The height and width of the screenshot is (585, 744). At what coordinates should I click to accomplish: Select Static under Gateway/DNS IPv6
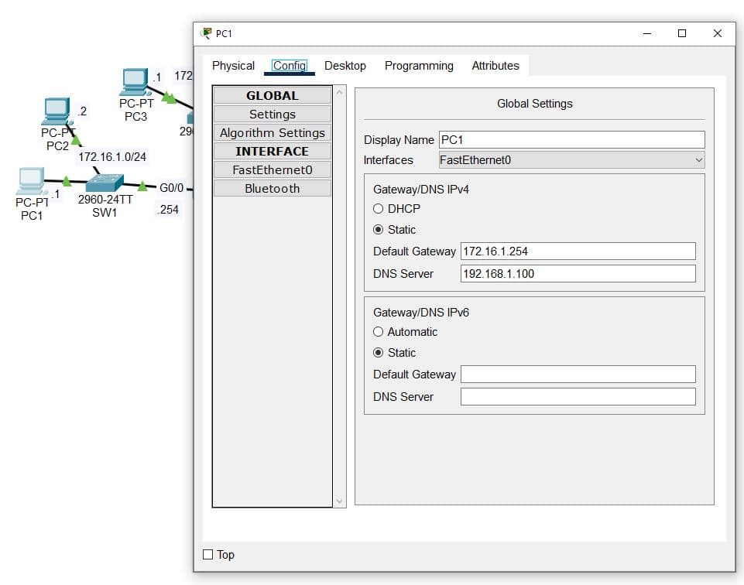pos(379,353)
